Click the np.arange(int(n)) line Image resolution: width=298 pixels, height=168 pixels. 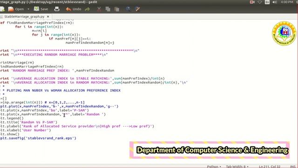[x=42, y=103]
